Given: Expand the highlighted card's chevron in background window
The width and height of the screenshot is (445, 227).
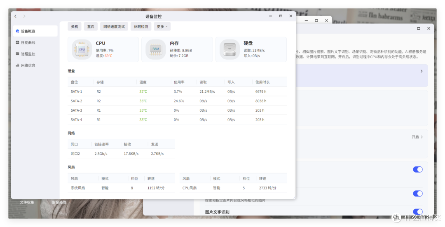Looking at the screenshot, I should click(x=422, y=71).
